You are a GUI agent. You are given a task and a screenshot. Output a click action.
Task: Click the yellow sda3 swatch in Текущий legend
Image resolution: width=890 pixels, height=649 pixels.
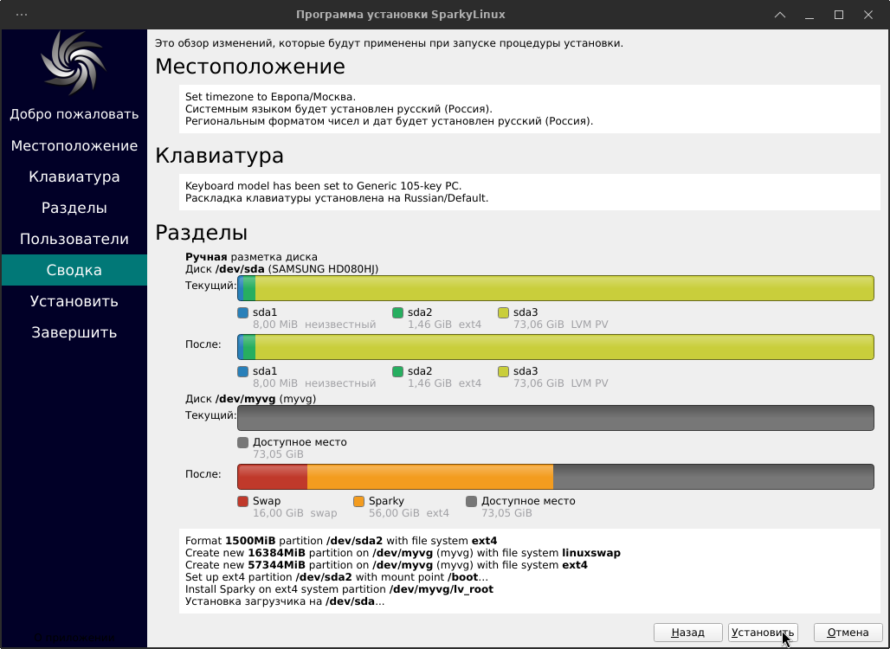[504, 312]
